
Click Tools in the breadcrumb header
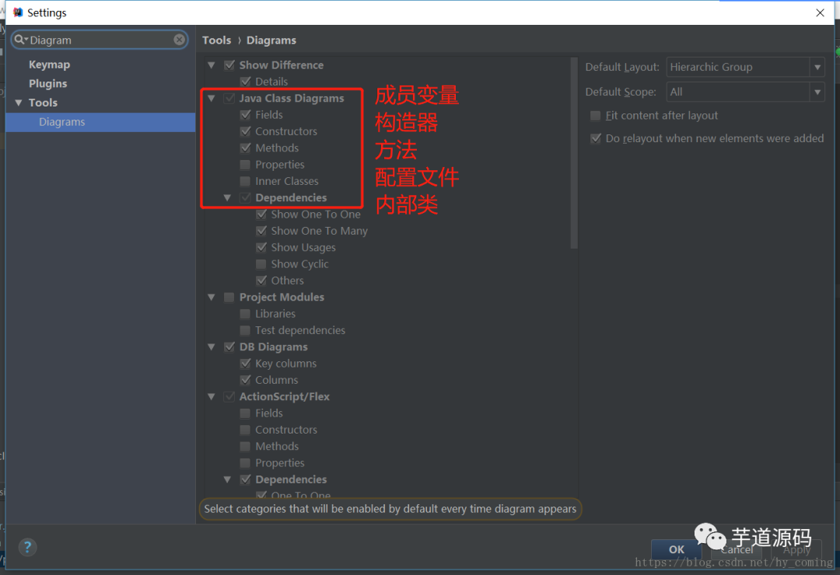pos(216,40)
